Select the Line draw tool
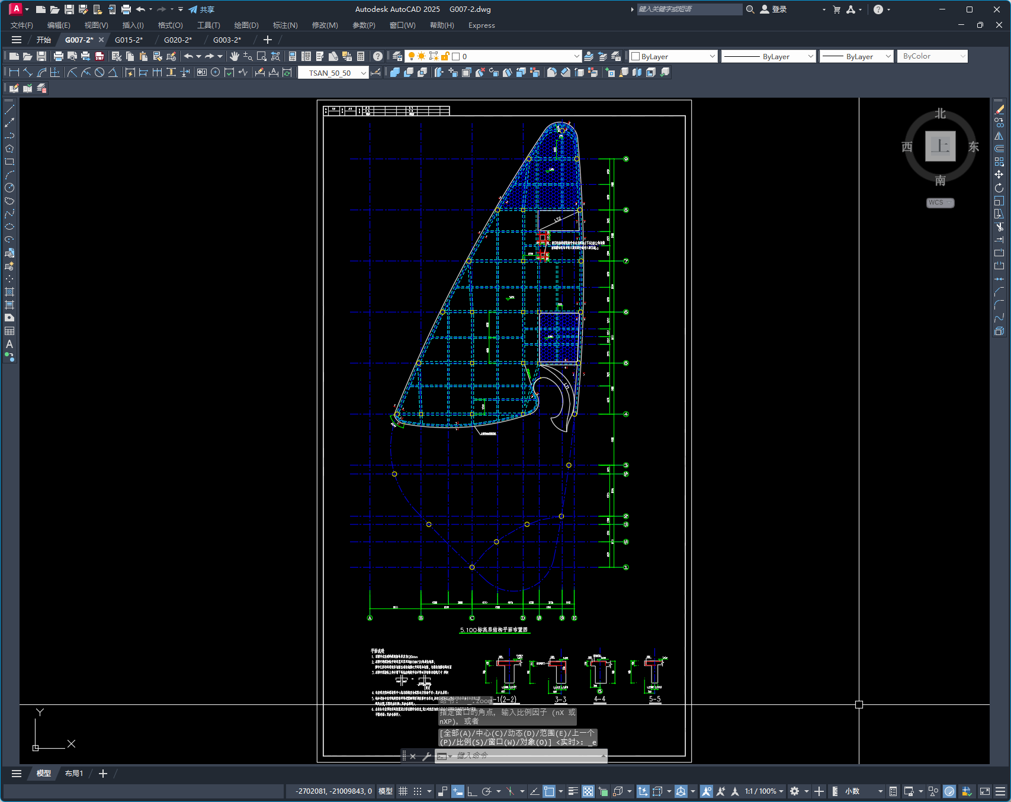Image resolution: width=1011 pixels, height=802 pixels. point(9,109)
